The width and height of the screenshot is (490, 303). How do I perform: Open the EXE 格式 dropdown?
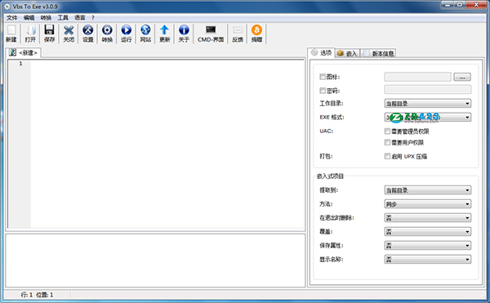[427, 117]
